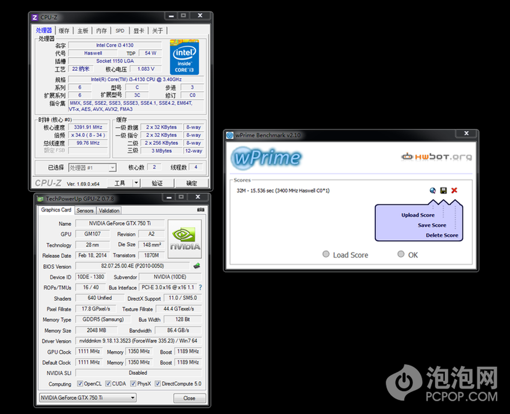This screenshot has height=414, width=510.
Task: Switch to the 内存 tab in CPU-Z
Action: click(x=102, y=31)
